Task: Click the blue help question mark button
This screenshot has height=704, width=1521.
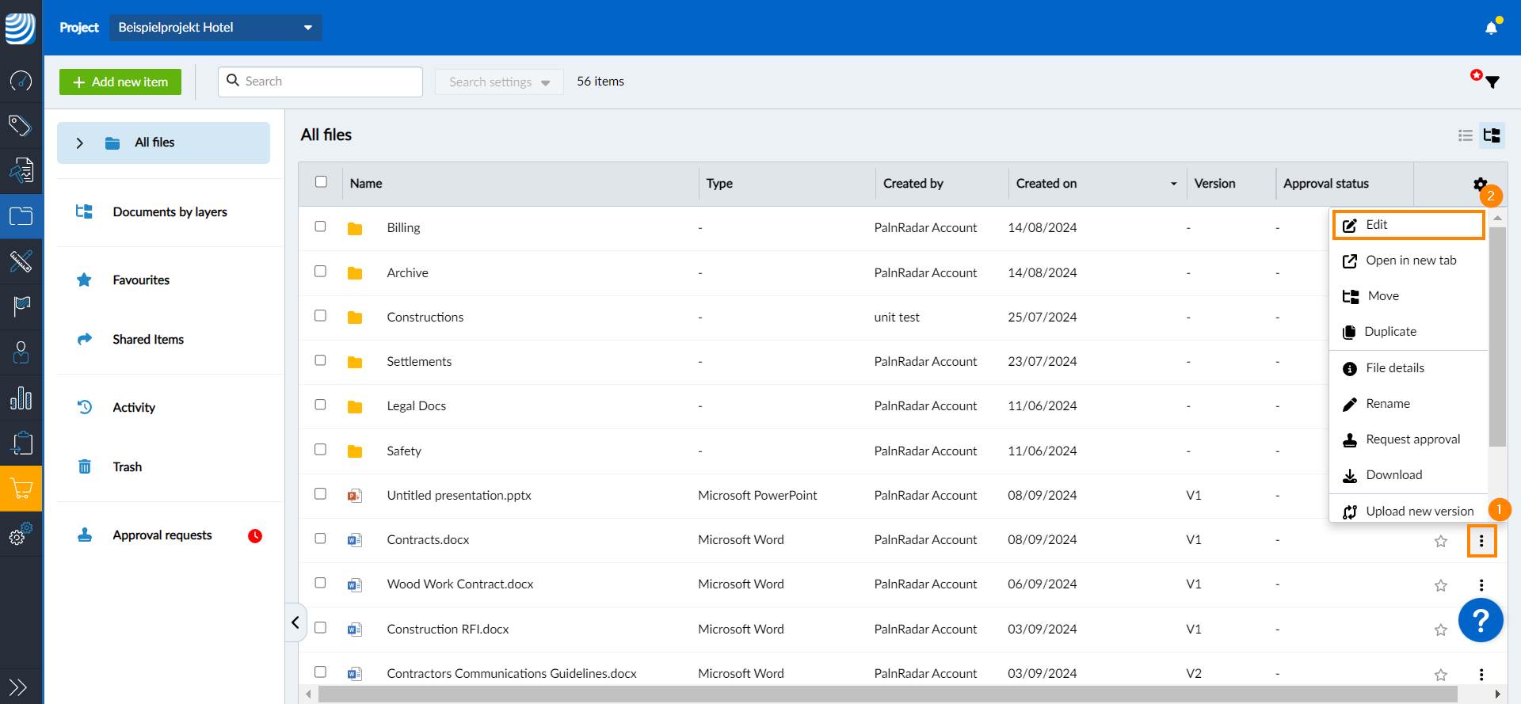Action: (x=1480, y=620)
